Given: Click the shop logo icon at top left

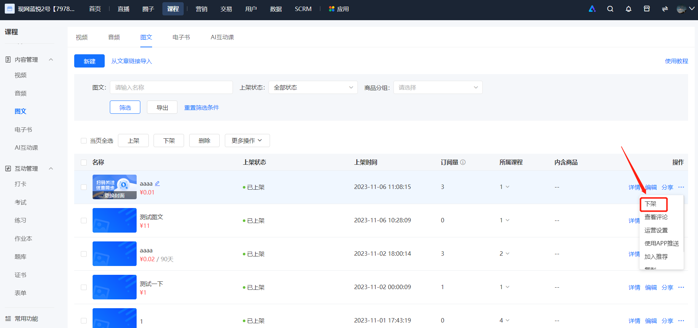Looking at the screenshot, I should (10, 9).
